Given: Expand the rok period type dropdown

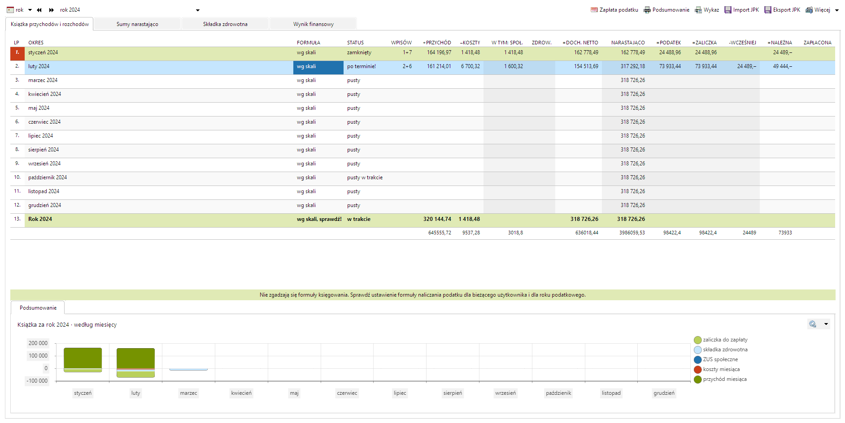Looking at the screenshot, I should (30, 10).
